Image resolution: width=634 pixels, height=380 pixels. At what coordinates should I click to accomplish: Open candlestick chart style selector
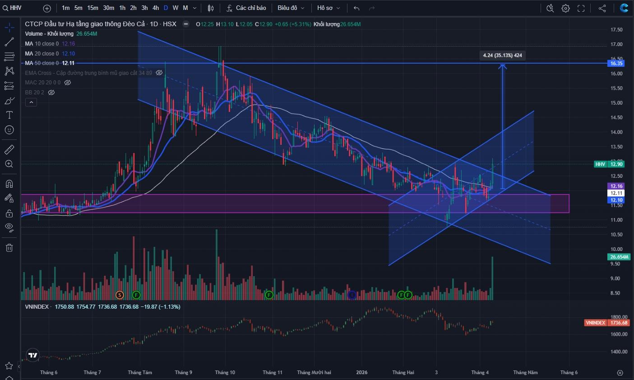click(x=211, y=8)
